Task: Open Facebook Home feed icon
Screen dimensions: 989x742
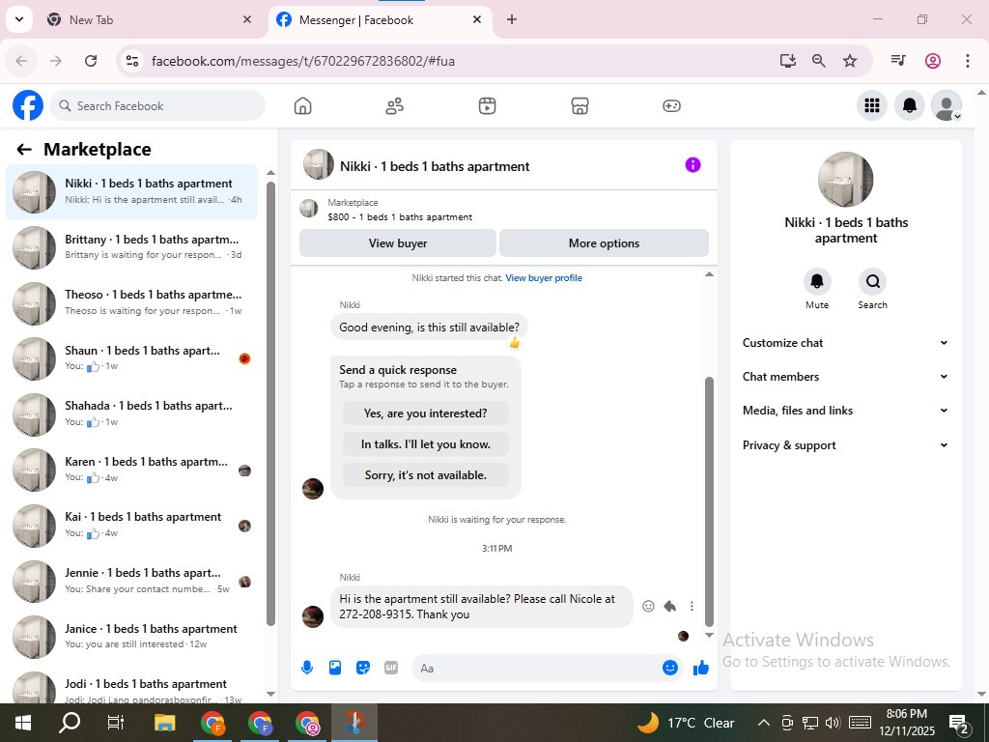Action: (302, 106)
